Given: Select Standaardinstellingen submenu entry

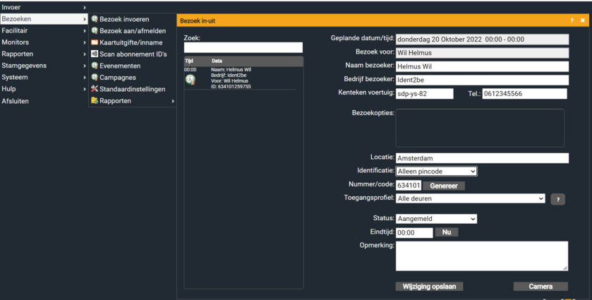Looking at the screenshot, I should pyautogui.click(x=133, y=89).
